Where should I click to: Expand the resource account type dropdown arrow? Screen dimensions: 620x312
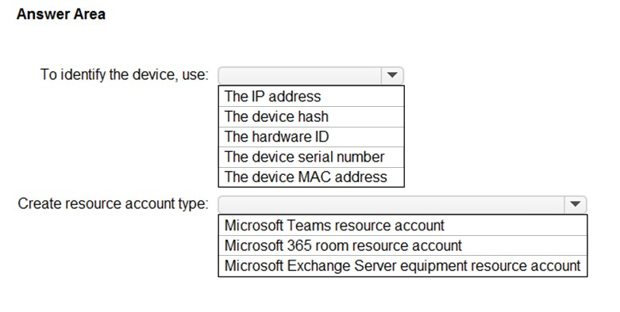(576, 204)
